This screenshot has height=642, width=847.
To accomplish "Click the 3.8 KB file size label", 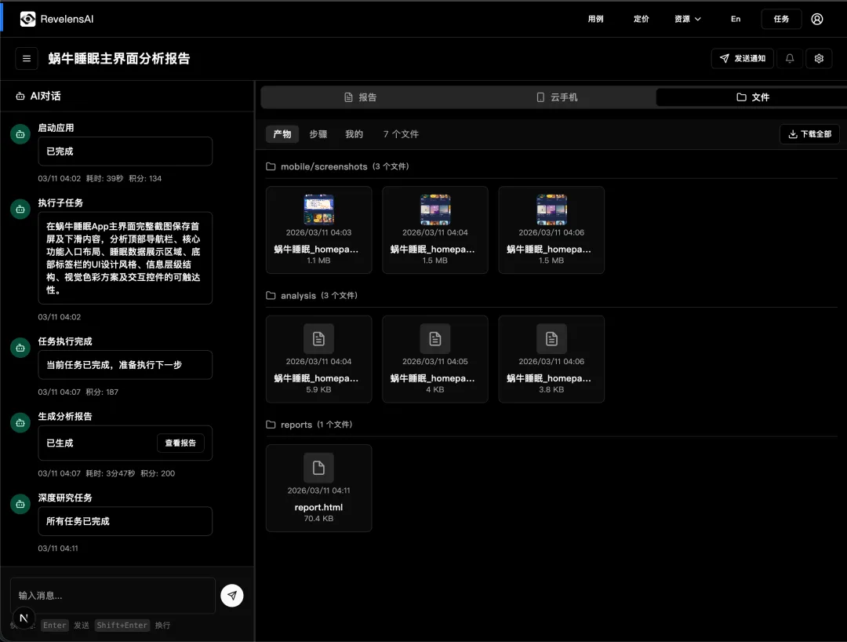I will [x=551, y=389].
